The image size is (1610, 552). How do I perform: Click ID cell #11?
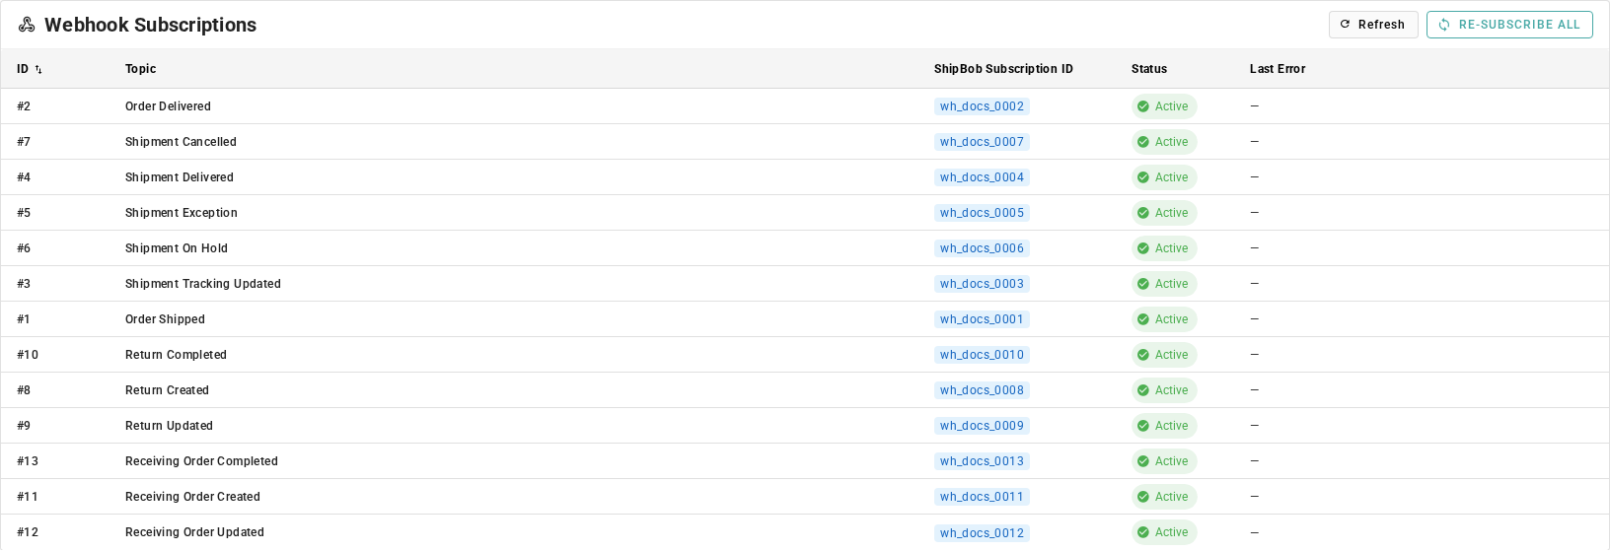[x=28, y=497]
